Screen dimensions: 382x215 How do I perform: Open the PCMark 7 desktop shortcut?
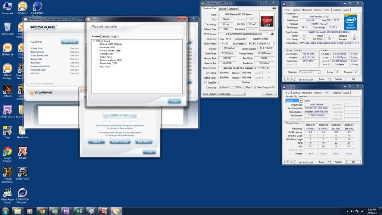pyautogui.click(x=22, y=8)
